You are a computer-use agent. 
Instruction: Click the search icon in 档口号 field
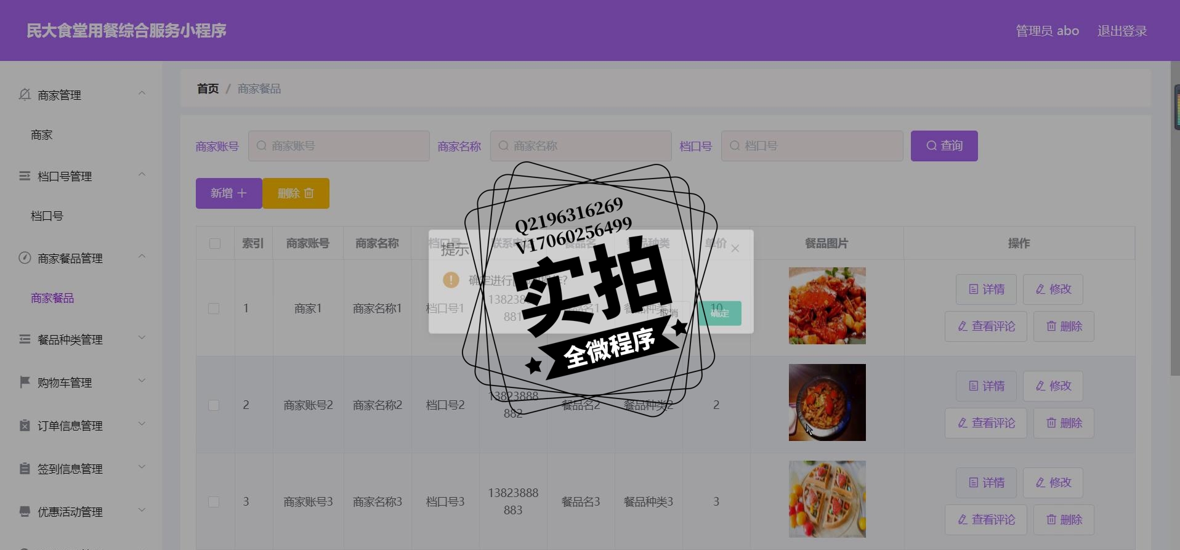[x=735, y=146]
